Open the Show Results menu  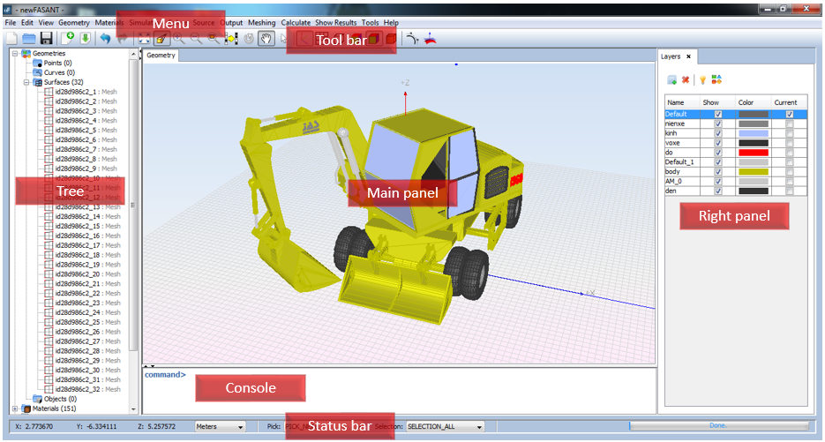(335, 22)
